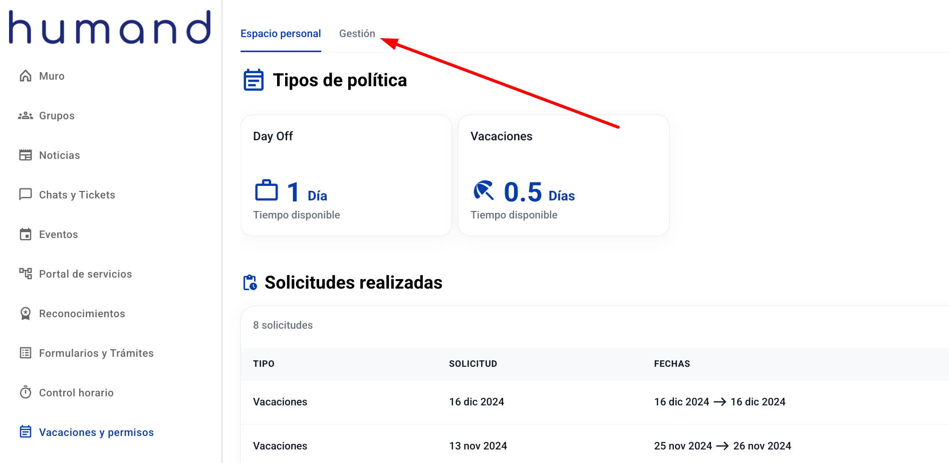Viewport: 949px width, 463px height.
Task: Select the Espacio personal tab
Action: pos(281,34)
